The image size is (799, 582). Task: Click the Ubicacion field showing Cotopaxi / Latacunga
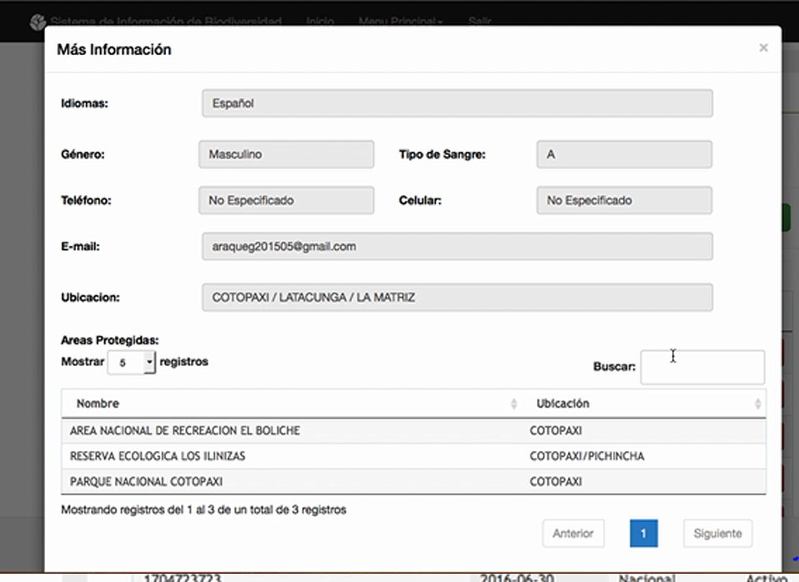[x=456, y=298]
